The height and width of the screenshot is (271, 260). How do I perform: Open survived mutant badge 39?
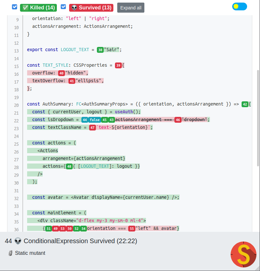(x=118, y=65)
